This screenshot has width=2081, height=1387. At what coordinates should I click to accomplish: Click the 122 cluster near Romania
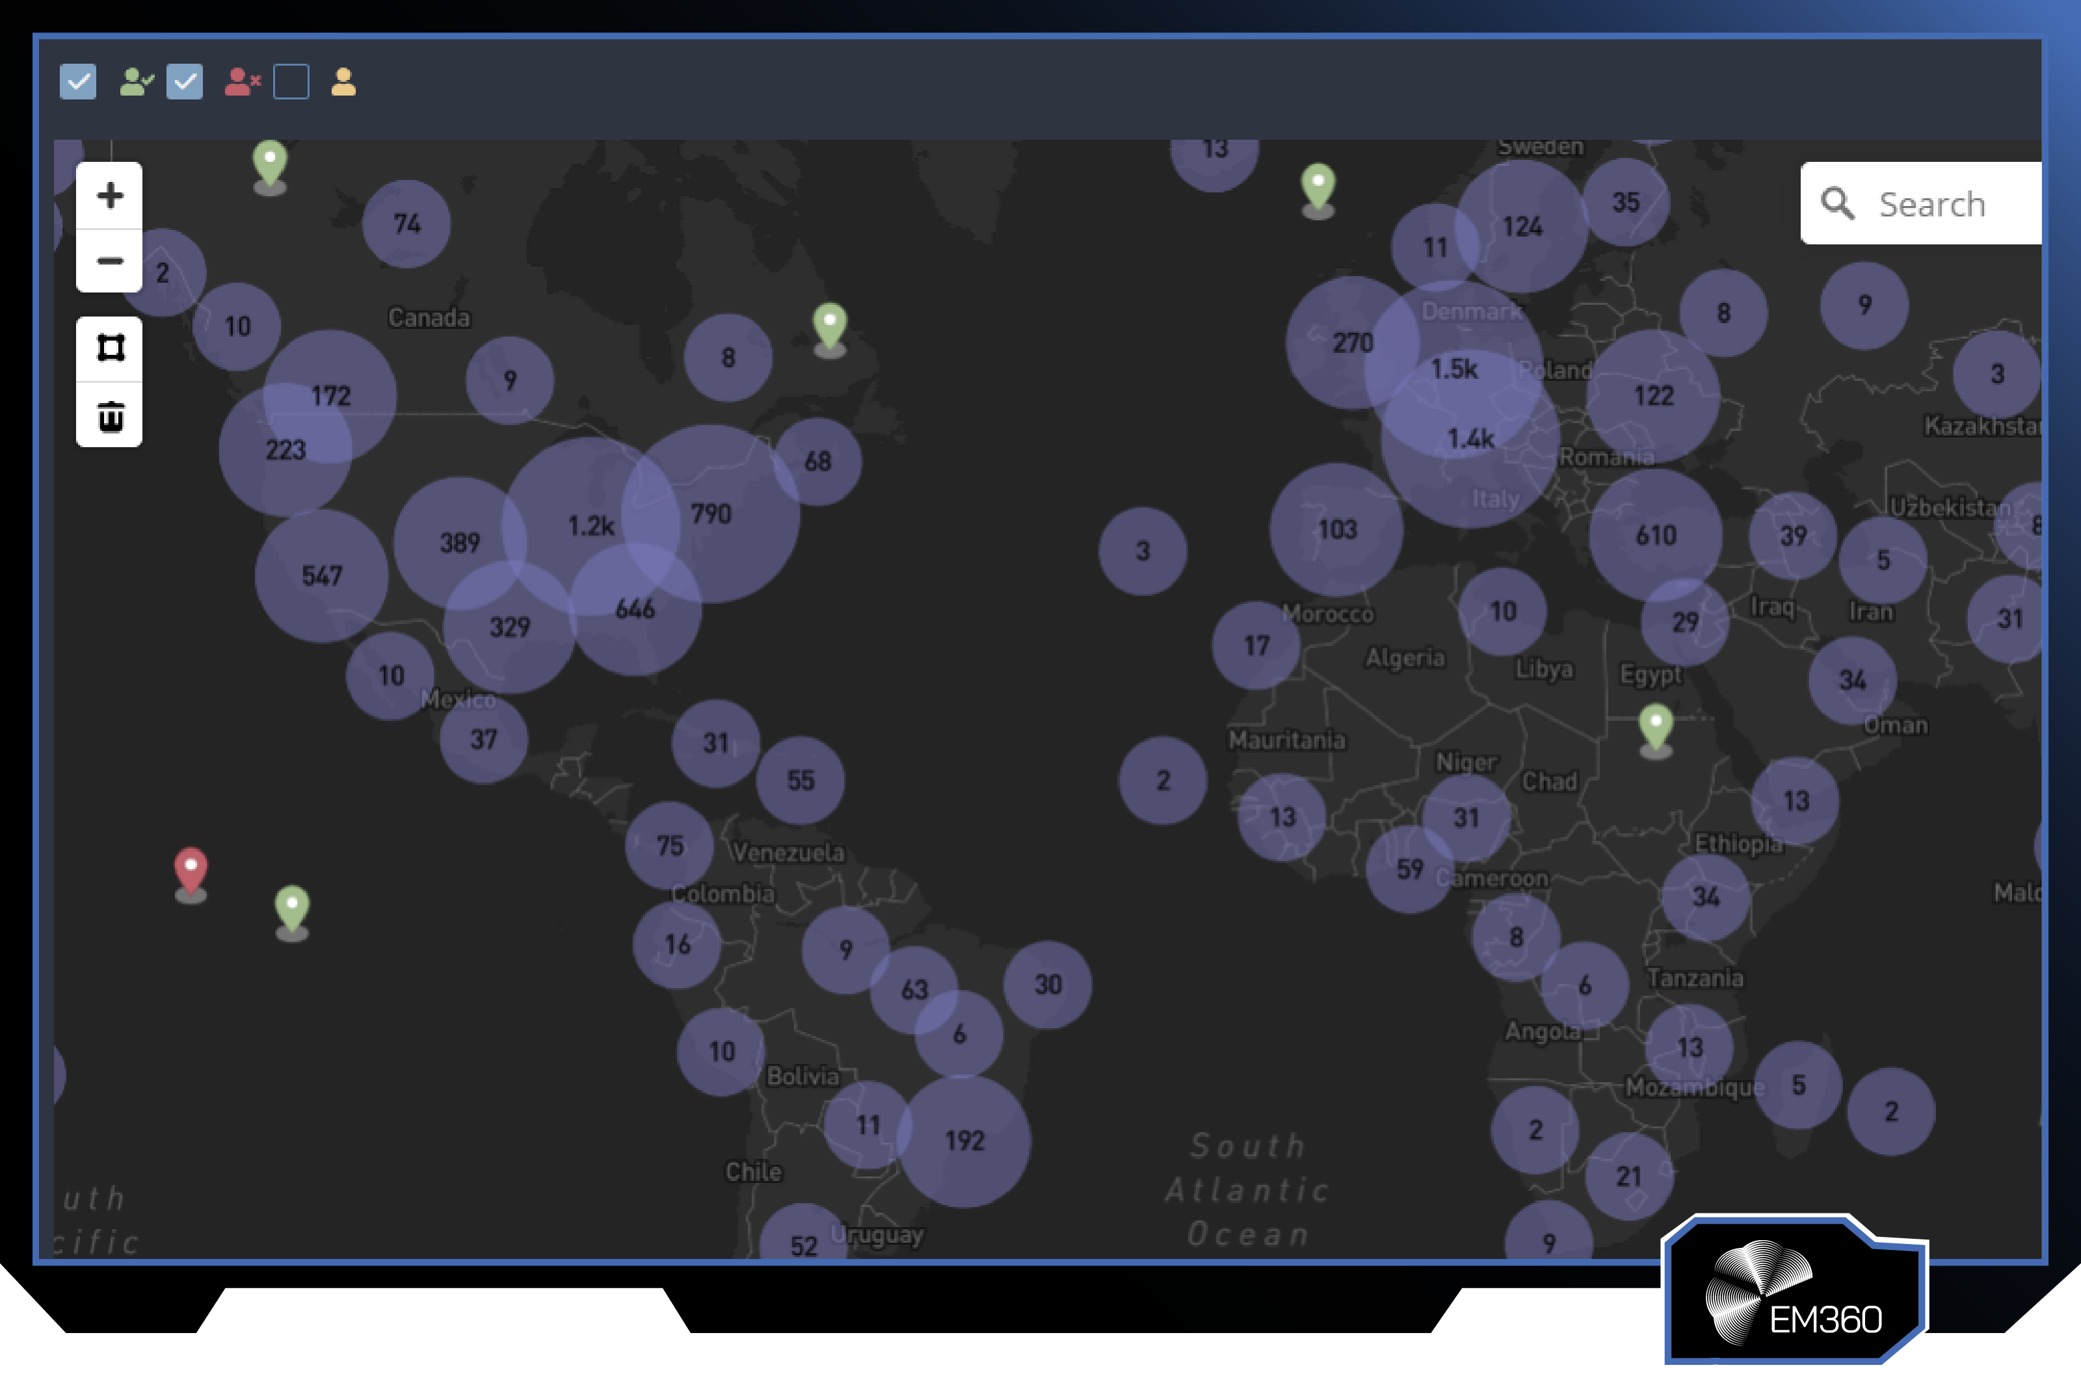(x=1654, y=396)
